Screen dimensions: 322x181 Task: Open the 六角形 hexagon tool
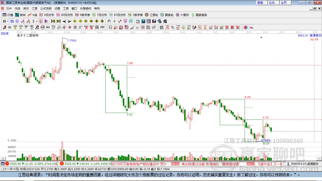point(182,15)
